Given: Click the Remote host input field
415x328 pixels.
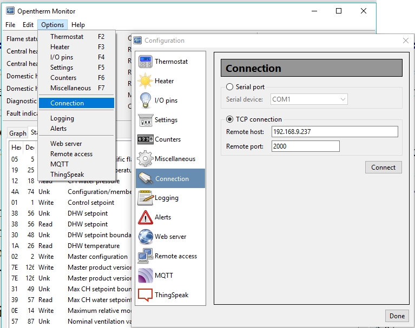Looking at the screenshot, I should (334, 132).
